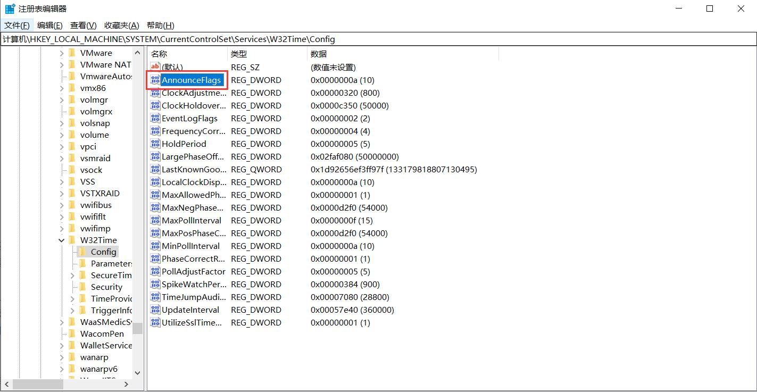This screenshot has height=392, width=757.
Task: Select the AnnounceFlags DWORD icon
Action: click(x=156, y=80)
